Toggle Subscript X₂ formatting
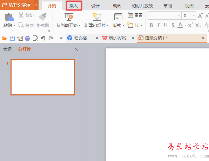 tap(198, 25)
